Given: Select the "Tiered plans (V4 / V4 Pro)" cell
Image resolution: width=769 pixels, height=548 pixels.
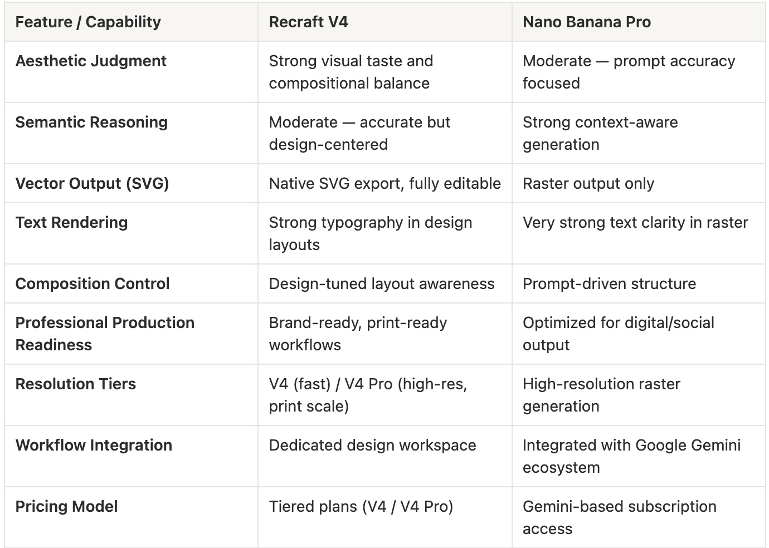Looking at the screenshot, I should (361, 507).
